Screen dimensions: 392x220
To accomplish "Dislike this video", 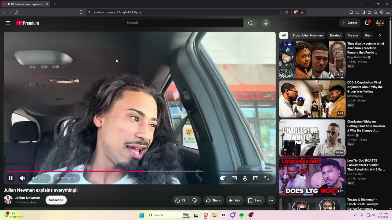I will pyautogui.click(x=194, y=200).
